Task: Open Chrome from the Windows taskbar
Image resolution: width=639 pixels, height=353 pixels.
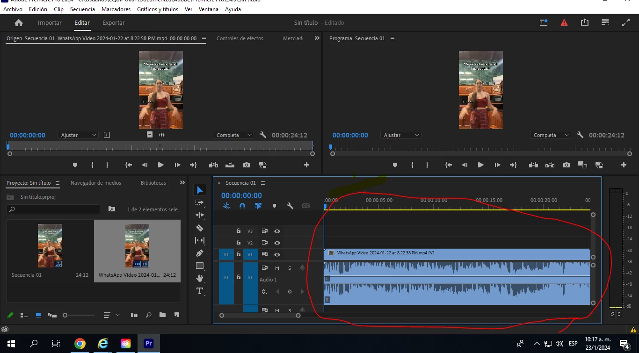Action: 80,344
